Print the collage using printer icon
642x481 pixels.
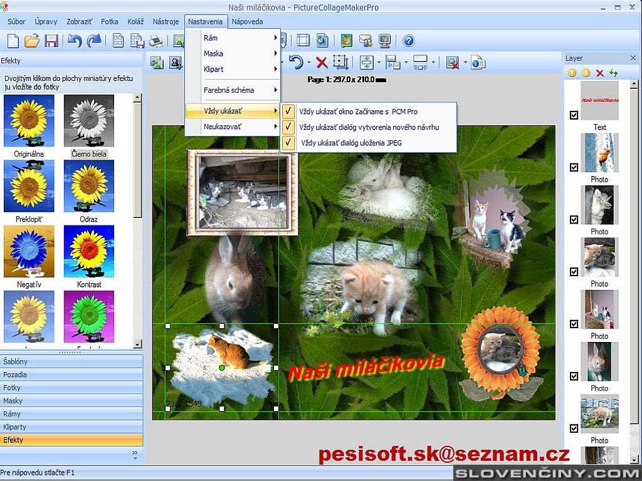(x=156, y=41)
